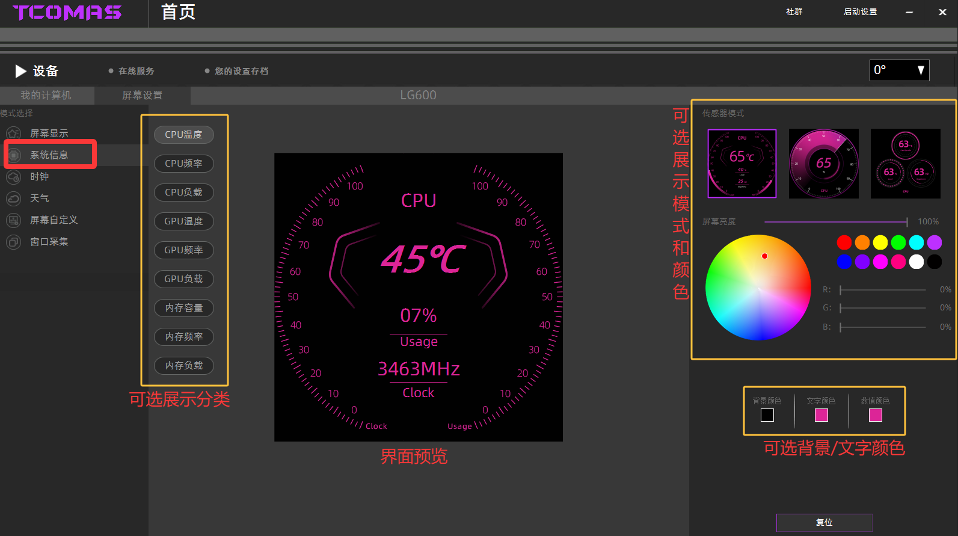Choose the 天气 weather icon
This screenshot has height=536, width=958.
(x=13, y=199)
